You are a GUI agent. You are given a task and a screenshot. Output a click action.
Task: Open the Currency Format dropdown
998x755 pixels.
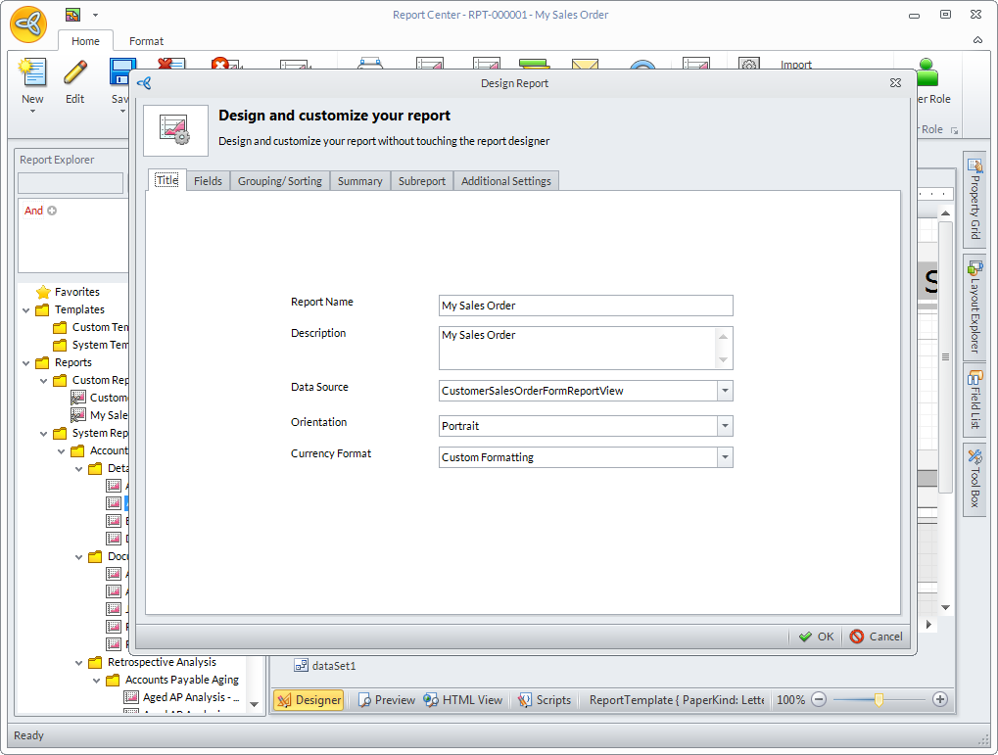(x=725, y=457)
